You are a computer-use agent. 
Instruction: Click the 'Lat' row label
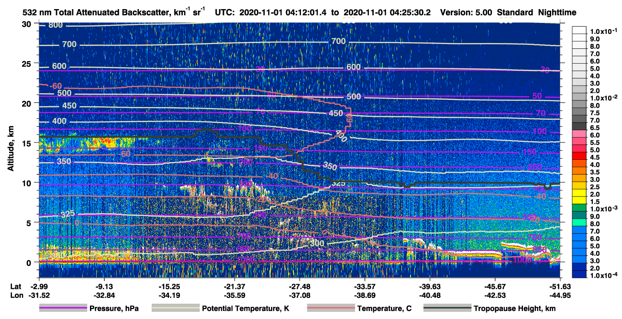click(x=15, y=286)
